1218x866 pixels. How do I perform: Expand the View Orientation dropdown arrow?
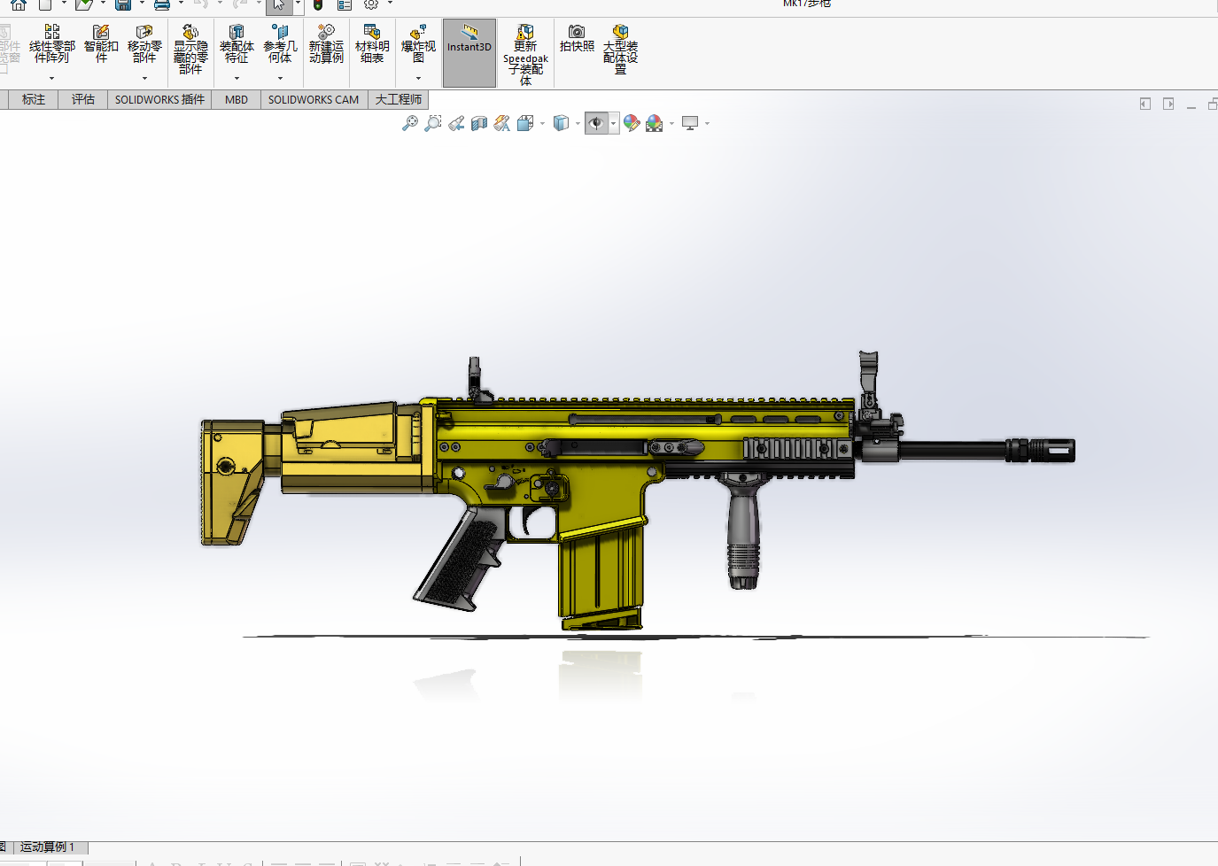pyautogui.click(x=542, y=124)
